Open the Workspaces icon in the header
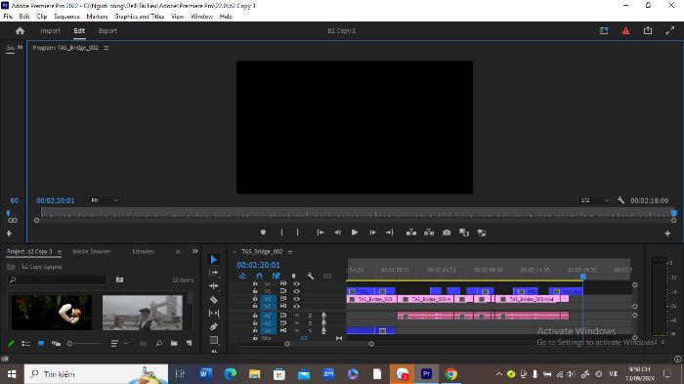 click(x=604, y=31)
